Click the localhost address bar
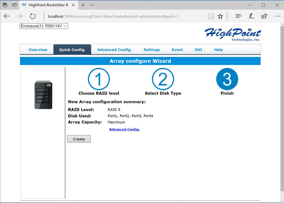284x203 pixels. pyautogui.click(x=124, y=16)
